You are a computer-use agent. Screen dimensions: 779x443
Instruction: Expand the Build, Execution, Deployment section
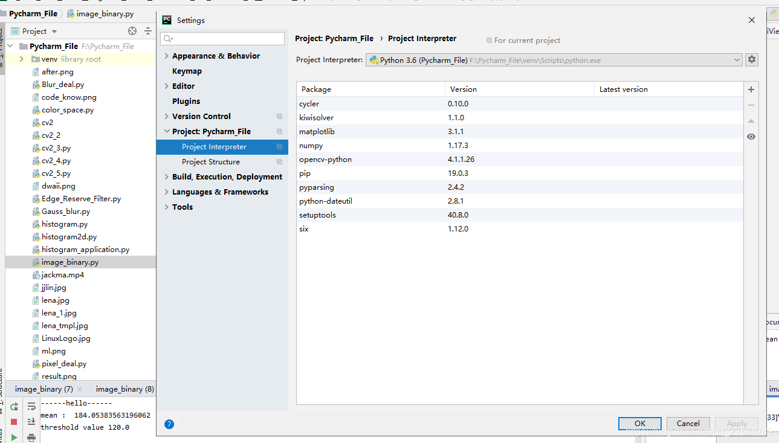pos(167,176)
